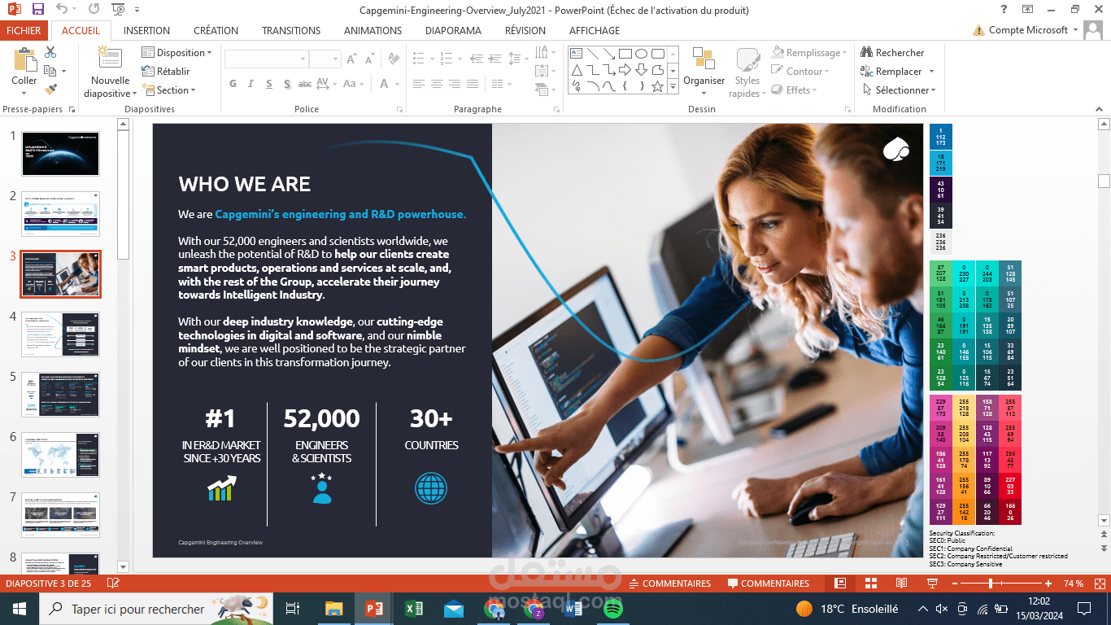This screenshot has width=1111, height=625.
Task: Toggle Normal view button in status bar
Action: click(x=841, y=583)
